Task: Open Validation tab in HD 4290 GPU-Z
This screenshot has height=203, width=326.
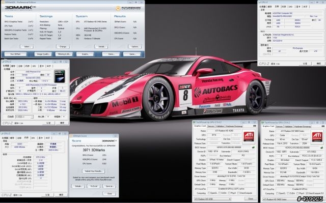Action: pos(220,126)
